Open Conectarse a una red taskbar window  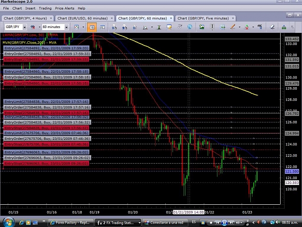(x=165, y=223)
